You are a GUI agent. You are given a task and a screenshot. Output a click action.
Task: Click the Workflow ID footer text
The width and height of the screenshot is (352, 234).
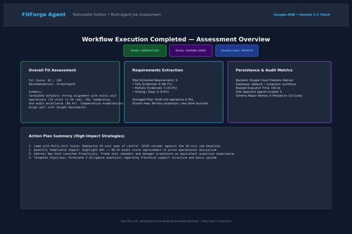coord(176,221)
